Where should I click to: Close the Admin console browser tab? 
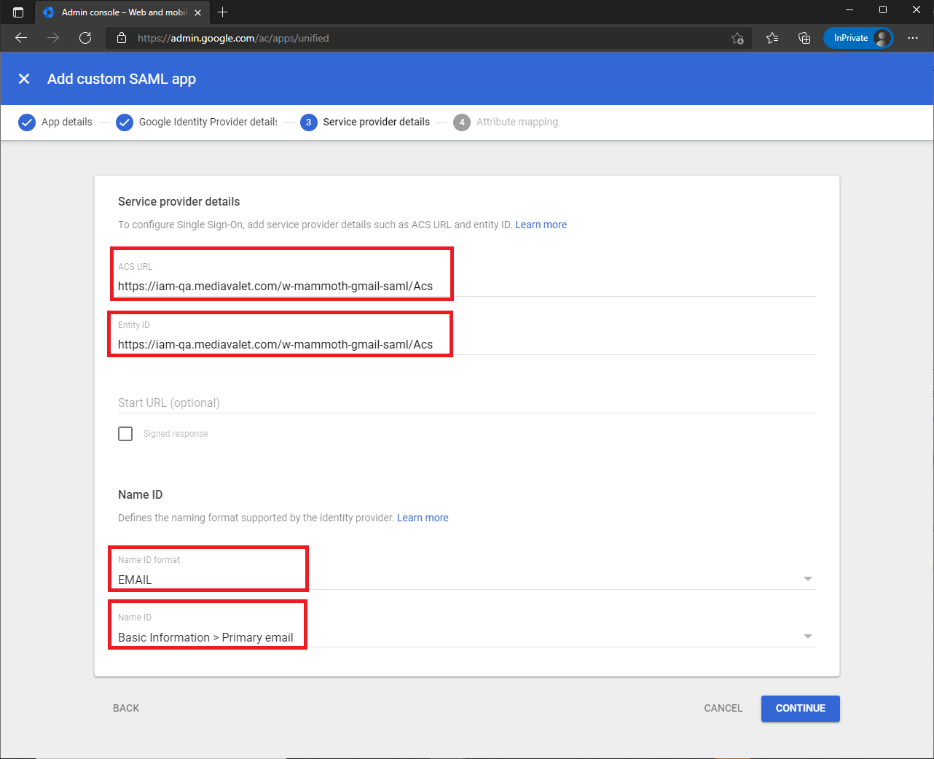(197, 12)
